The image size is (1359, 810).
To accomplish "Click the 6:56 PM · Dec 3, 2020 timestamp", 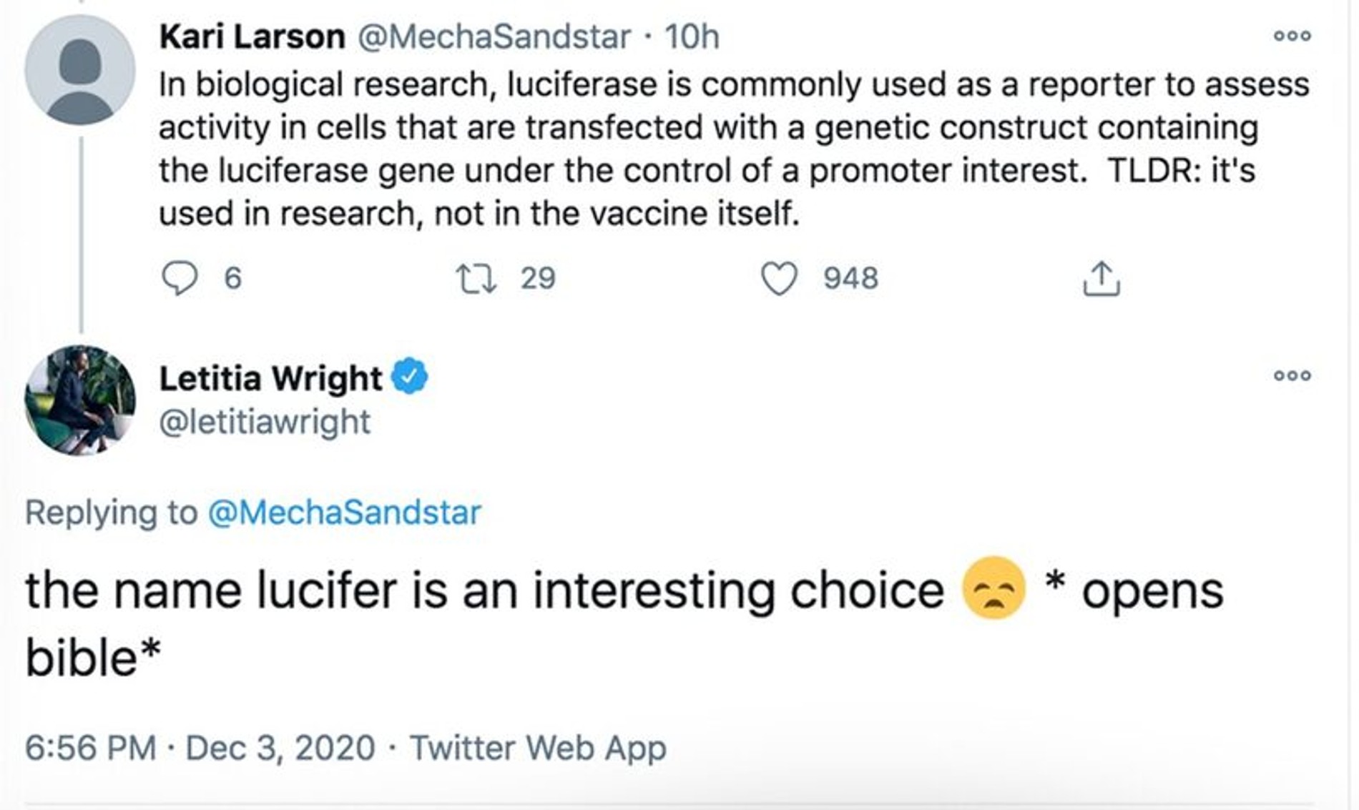I will [x=200, y=748].
